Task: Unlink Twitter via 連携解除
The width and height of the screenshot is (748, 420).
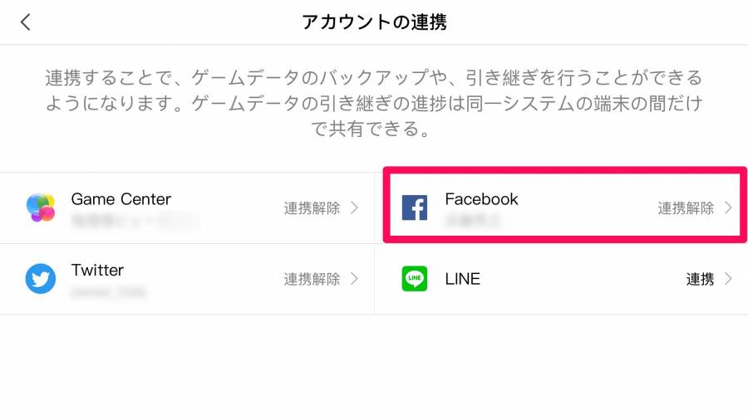Action: coord(312,279)
